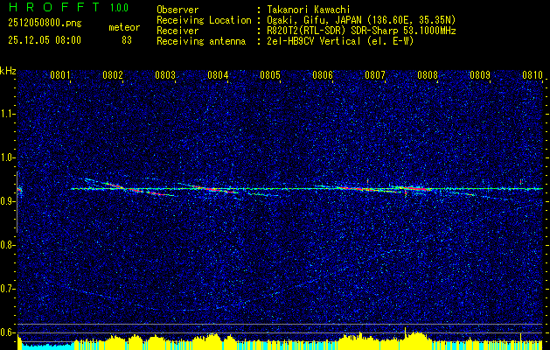Click the 0805 time marker
This screenshot has width=550, height=350.
pos(270,74)
